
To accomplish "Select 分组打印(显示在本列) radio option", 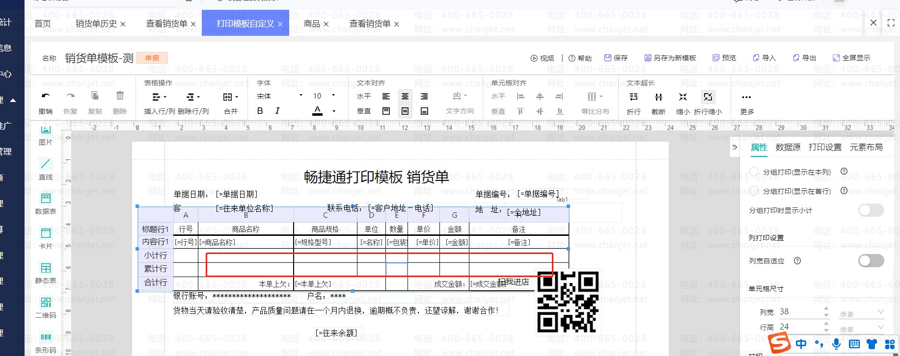I will pos(754,172).
